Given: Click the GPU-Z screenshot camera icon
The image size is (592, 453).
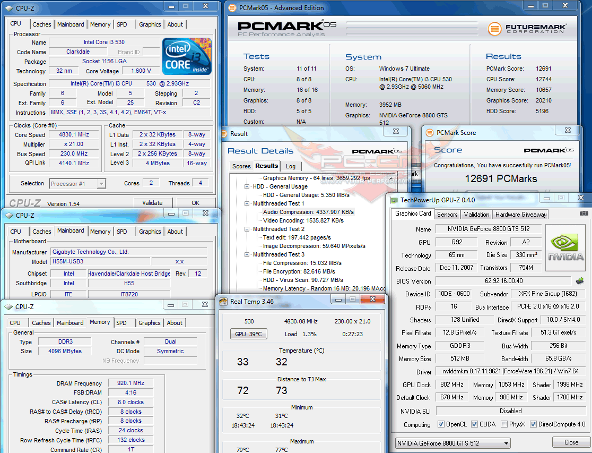Looking at the screenshot, I should [x=584, y=213].
